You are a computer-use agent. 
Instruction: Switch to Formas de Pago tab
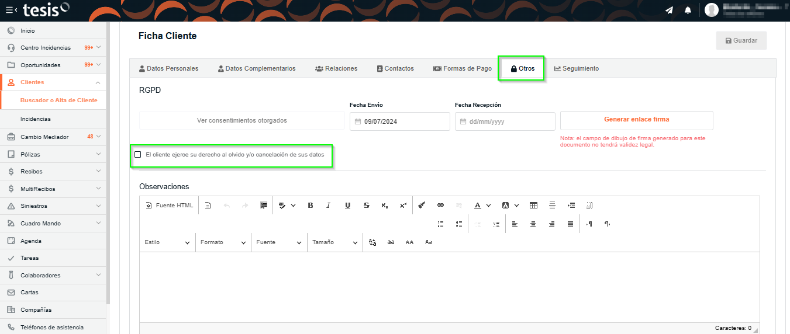(x=463, y=68)
